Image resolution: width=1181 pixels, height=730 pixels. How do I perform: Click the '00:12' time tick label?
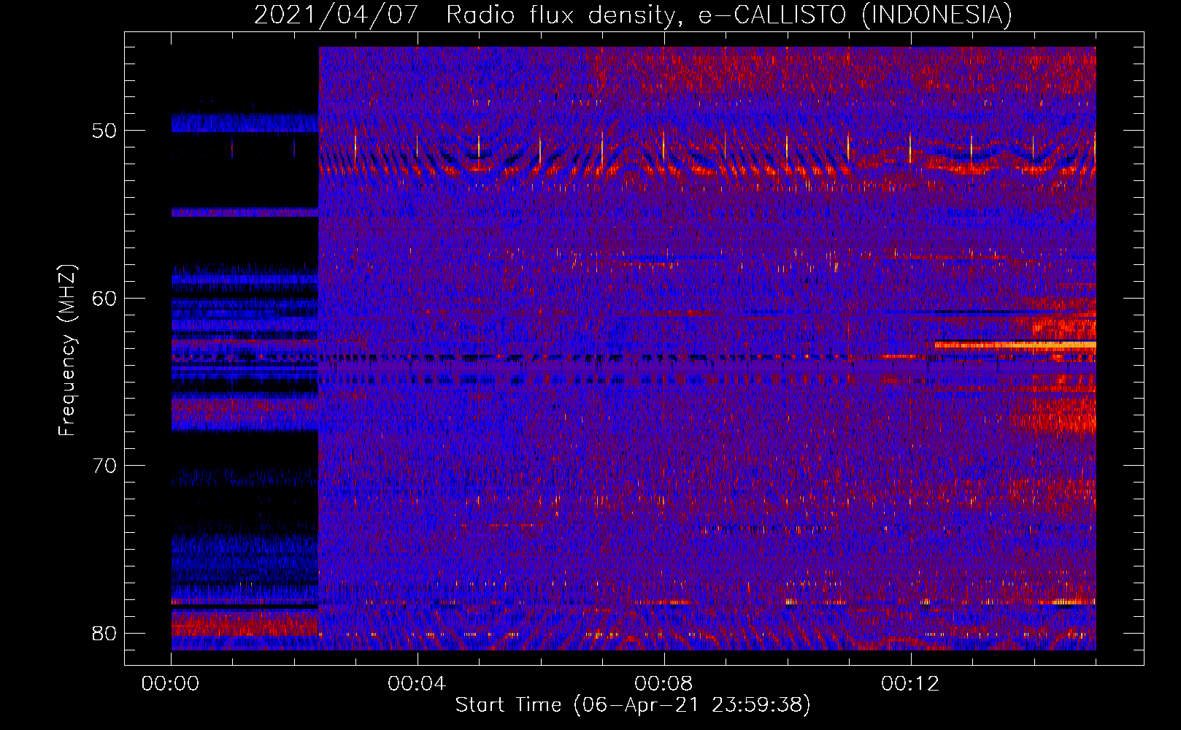910,684
